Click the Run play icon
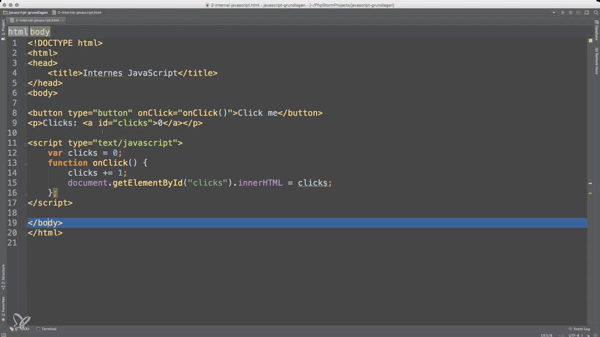 coord(563,13)
